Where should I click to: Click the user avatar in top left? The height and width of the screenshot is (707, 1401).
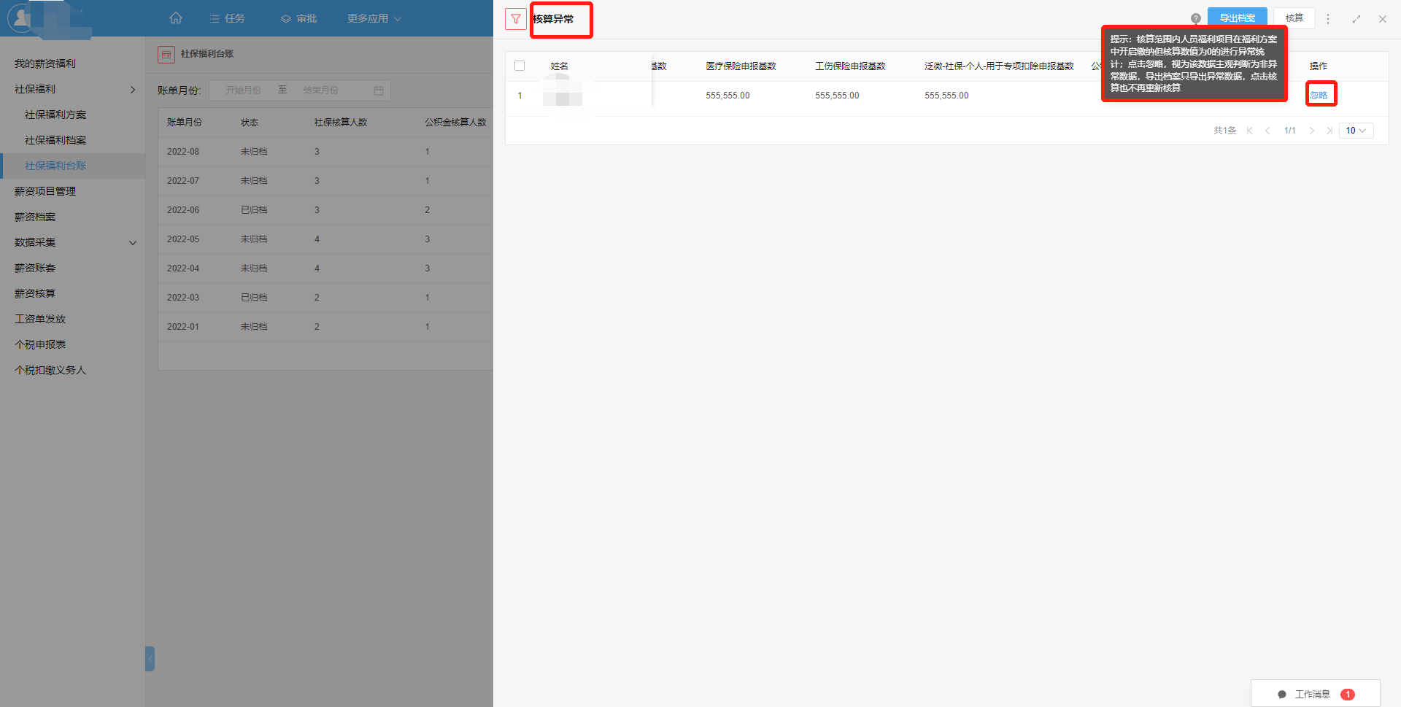[x=22, y=18]
